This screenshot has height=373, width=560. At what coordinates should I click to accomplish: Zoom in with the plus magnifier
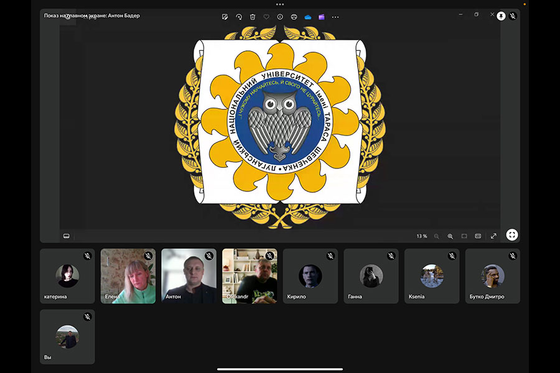(450, 236)
